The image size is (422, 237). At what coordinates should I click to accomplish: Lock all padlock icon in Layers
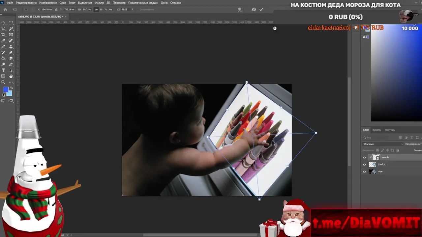coord(398,150)
